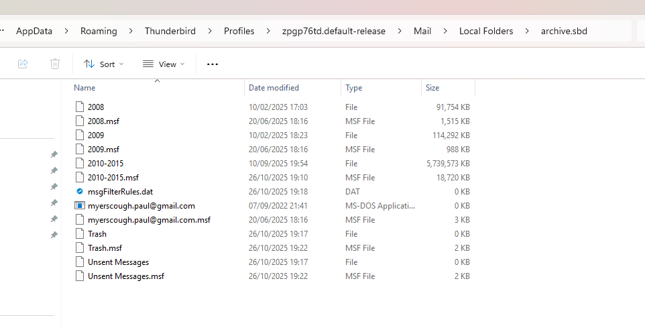Click the 2010-2015 file icon
The height and width of the screenshot is (332, 645).
80,163
